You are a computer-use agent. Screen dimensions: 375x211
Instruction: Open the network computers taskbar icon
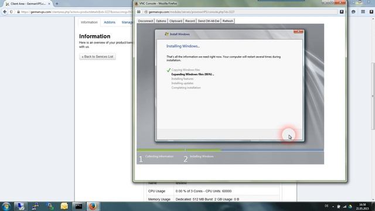click(x=35, y=206)
